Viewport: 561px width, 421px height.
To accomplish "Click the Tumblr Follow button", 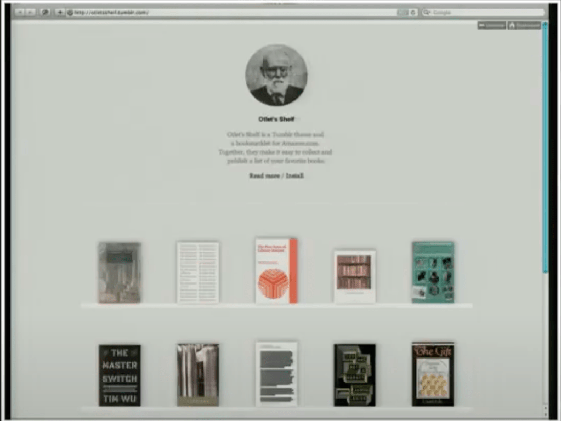I will tap(491, 25).
